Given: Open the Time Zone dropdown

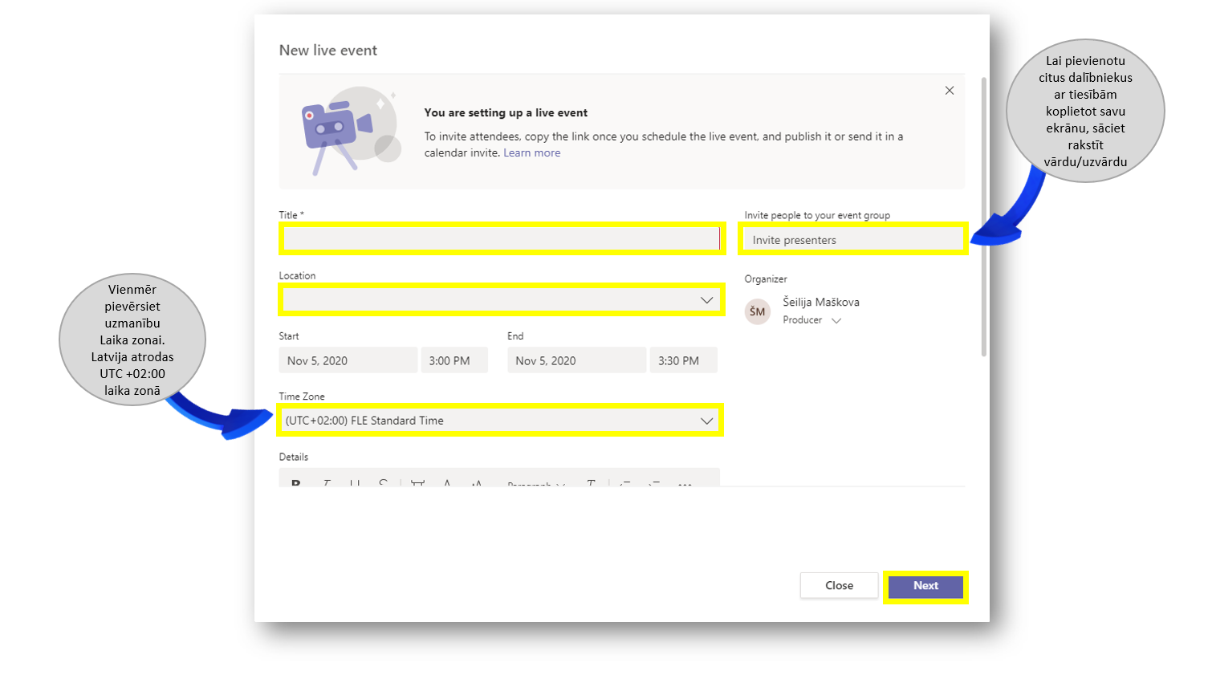Looking at the screenshot, I should tap(706, 421).
